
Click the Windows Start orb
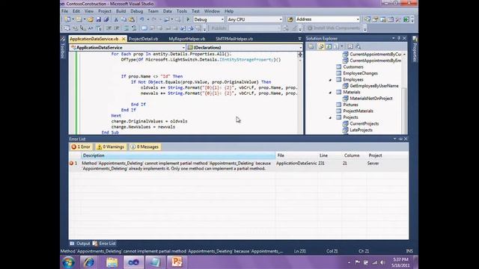[68, 262]
